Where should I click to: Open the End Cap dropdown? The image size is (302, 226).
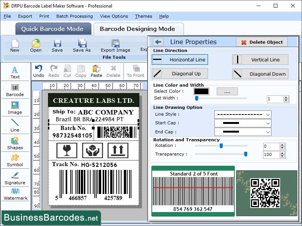[243, 131]
